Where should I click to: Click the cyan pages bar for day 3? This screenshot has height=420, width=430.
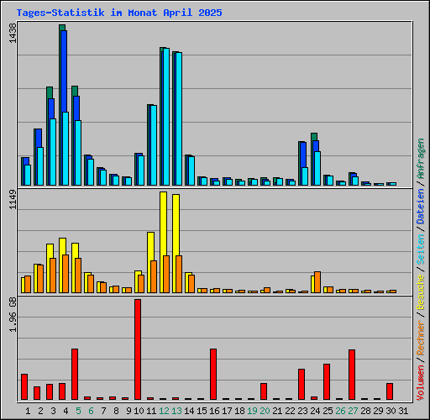(53, 152)
